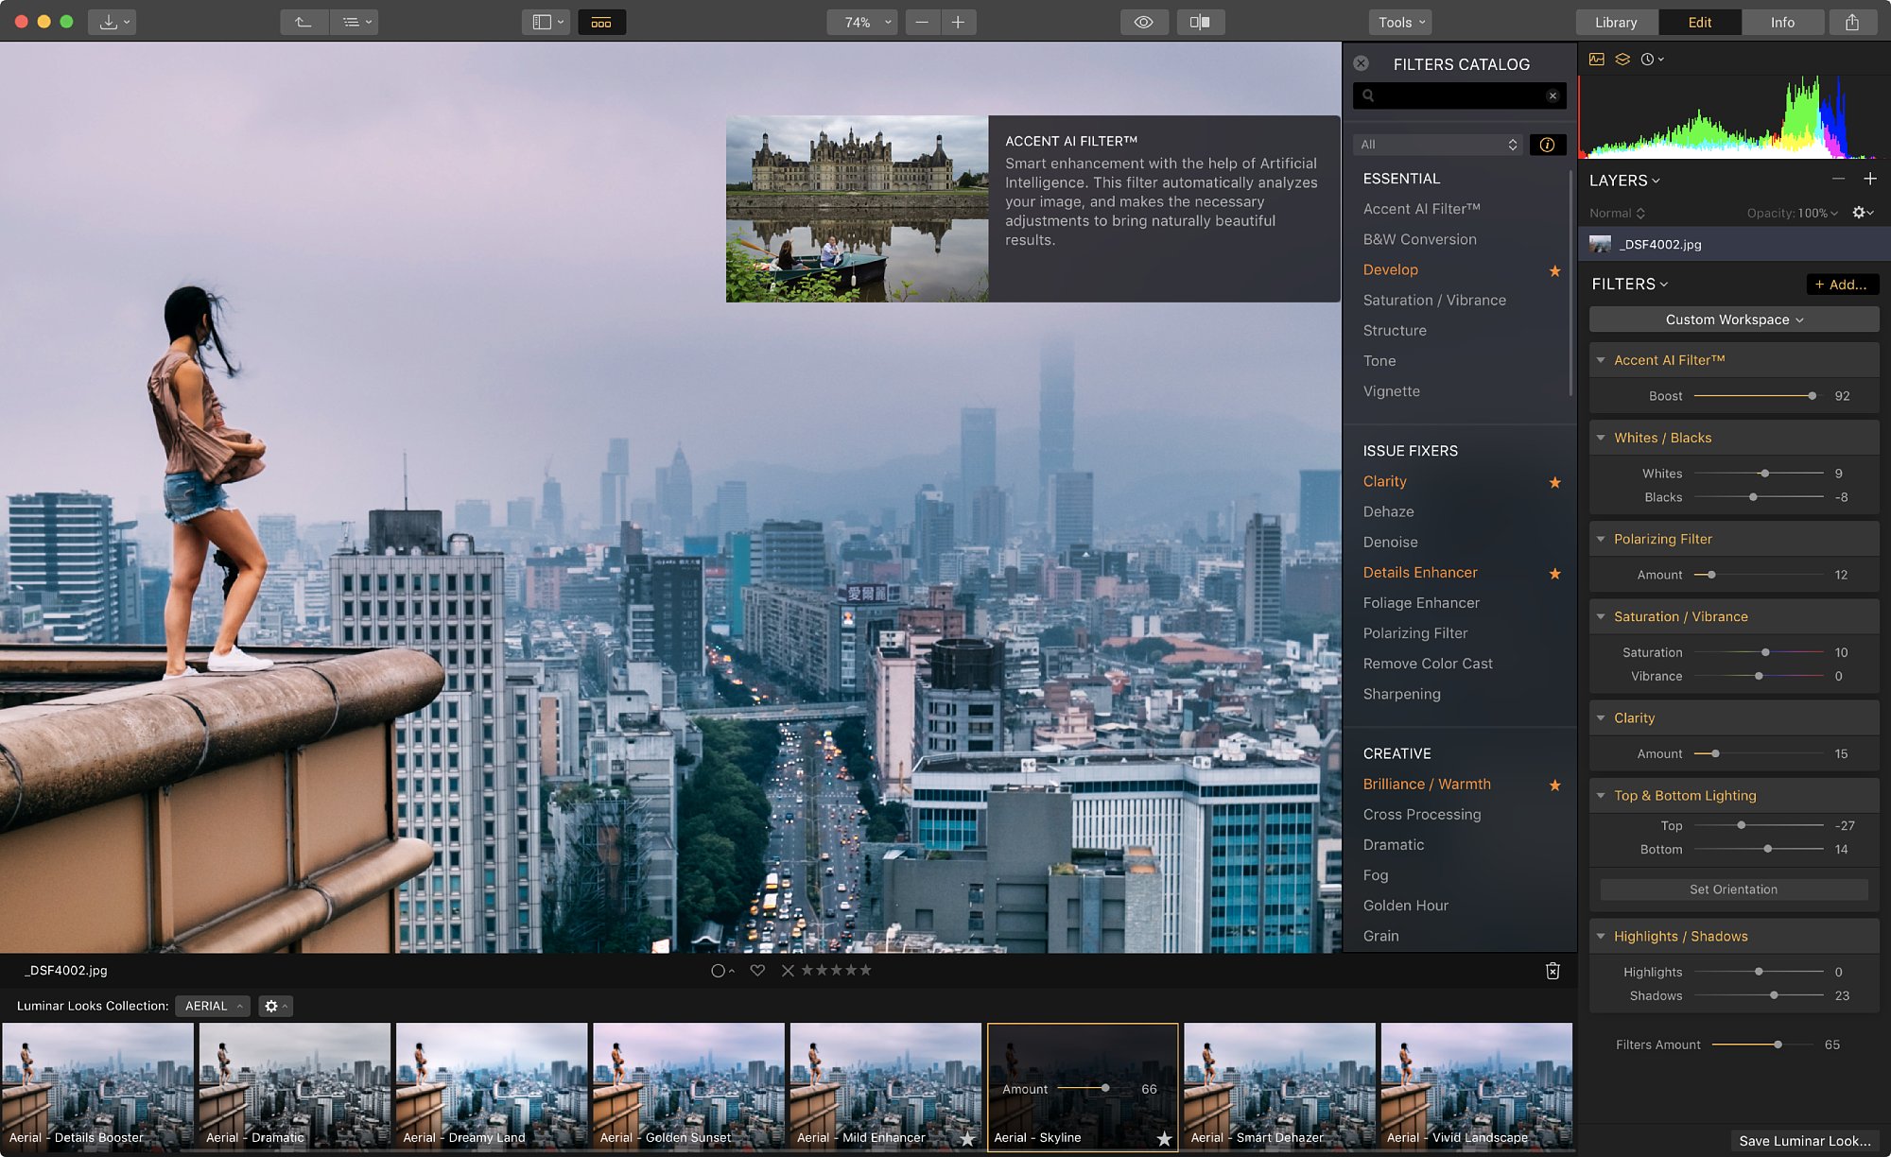The width and height of the screenshot is (1891, 1157).
Task: Toggle the filmstrip view icon in toolbar
Action: click(601, 22)
